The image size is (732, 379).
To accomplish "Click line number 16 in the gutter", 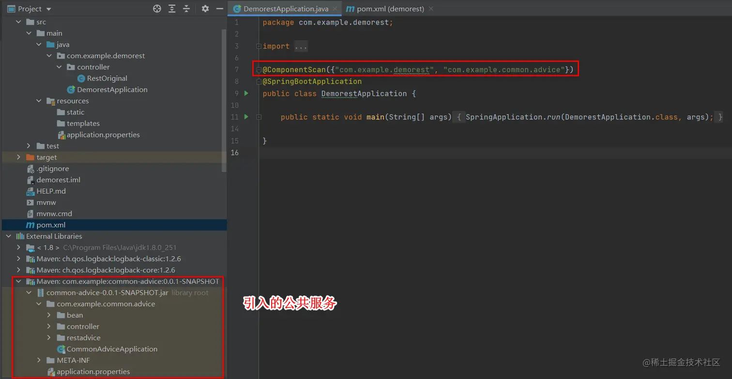I will point(235,152).
